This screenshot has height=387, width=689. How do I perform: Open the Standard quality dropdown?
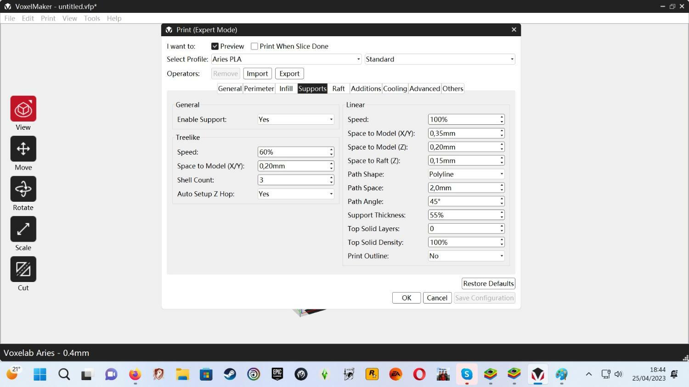440,59
